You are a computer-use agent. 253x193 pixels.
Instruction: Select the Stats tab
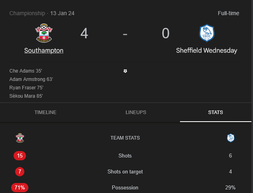(x=215, y=112)
